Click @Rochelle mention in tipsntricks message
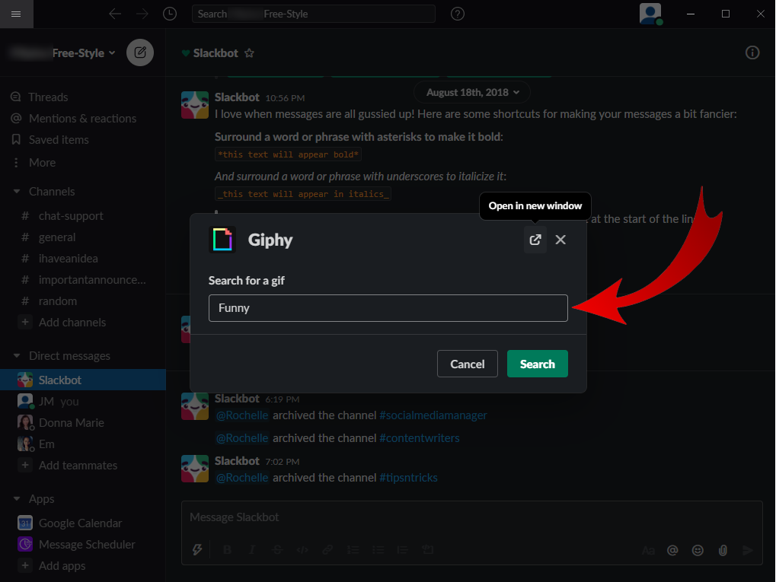 tap(242, 478)
